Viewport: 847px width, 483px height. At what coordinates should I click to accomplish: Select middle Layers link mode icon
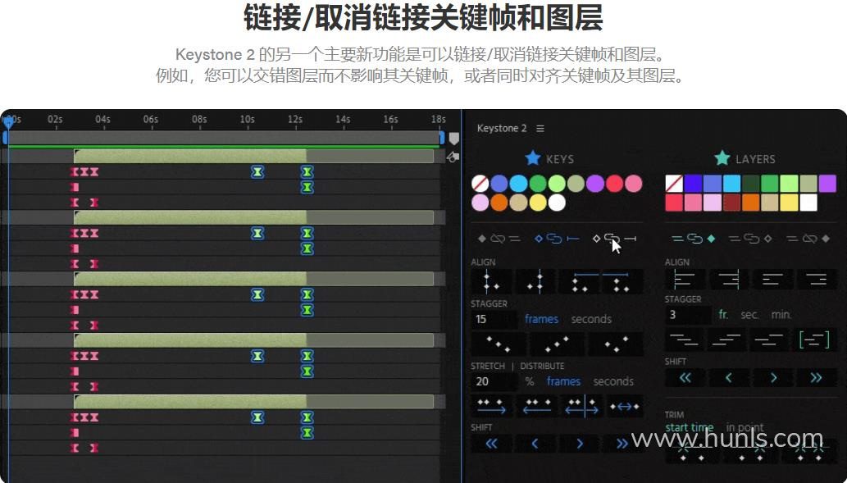click(x=749, y=239)
